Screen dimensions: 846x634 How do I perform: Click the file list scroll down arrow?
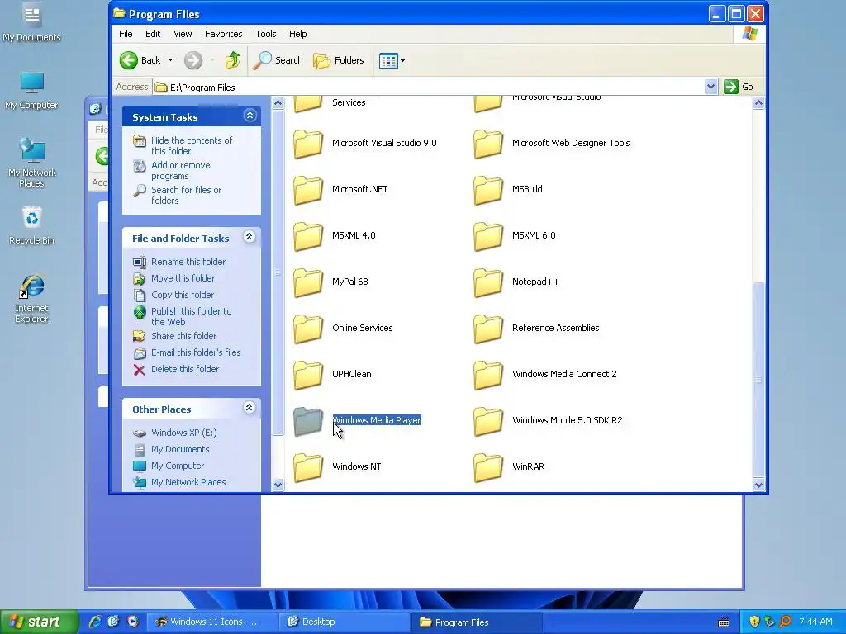[x=758, y=485]
